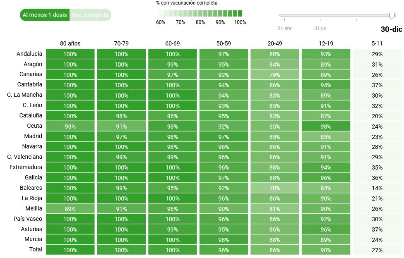Click the date slider handle
The height and width of the screenshot is (258, 404).
392,16
